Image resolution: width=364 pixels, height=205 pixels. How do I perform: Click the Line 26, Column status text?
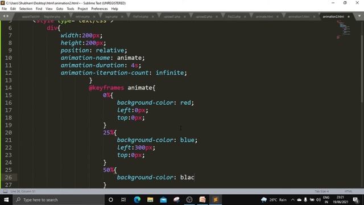click(x=23, y=191)
